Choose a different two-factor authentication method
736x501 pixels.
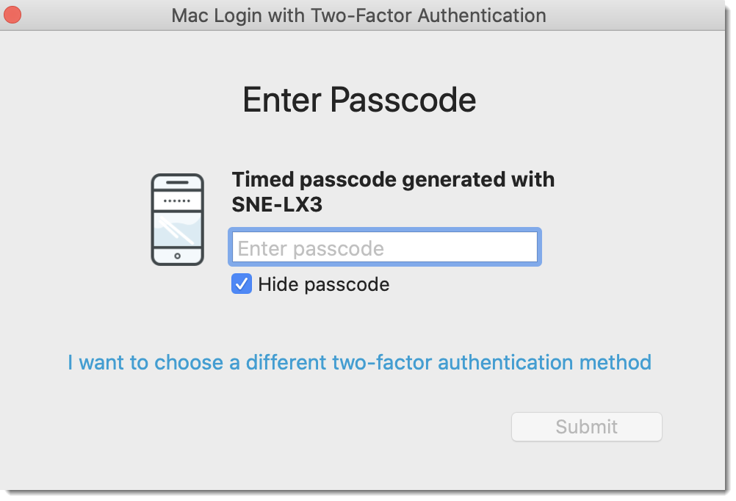[x=359, y=362]
